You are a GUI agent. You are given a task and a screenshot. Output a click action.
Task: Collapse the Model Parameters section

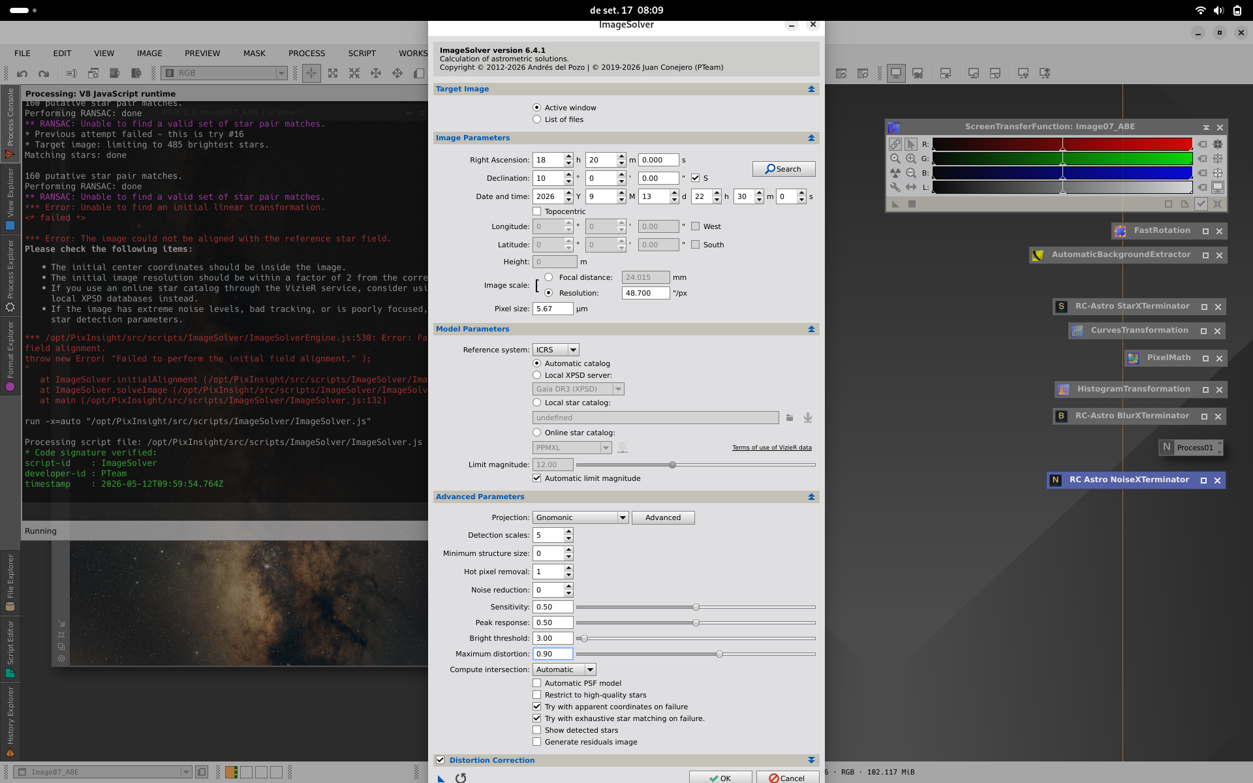(x=811, y=329)
